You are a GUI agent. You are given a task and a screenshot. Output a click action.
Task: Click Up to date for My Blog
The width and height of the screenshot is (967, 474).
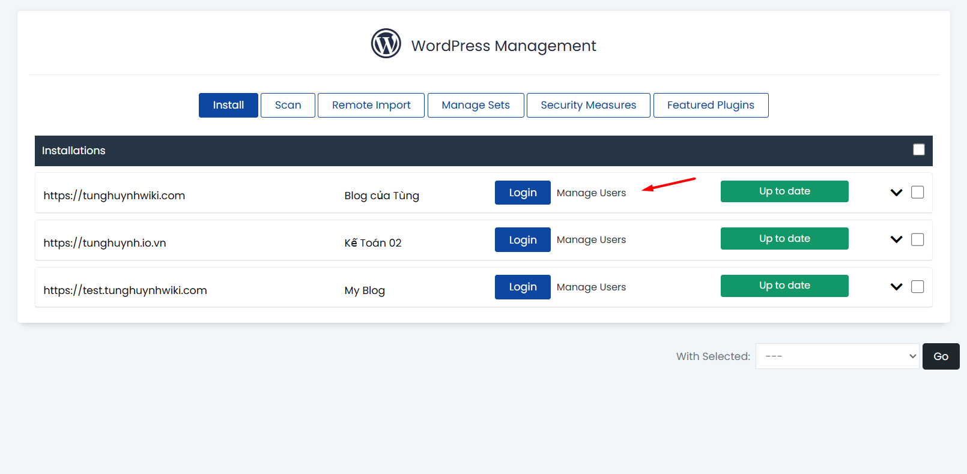click(784, 286)
